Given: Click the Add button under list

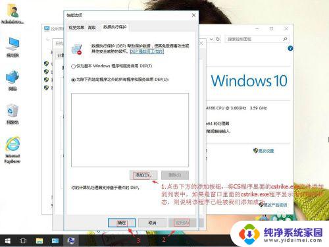Looking at the screenshot, I should coord(143,175).
